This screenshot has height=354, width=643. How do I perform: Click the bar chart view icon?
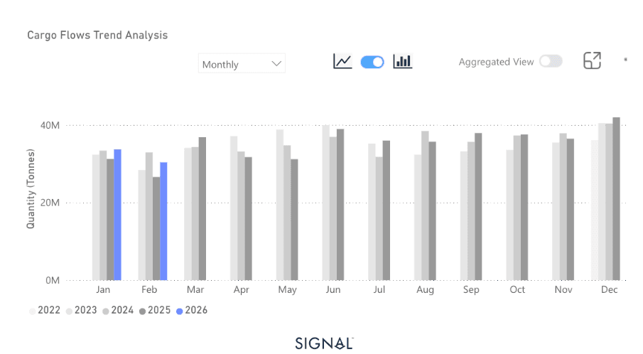(403, 62)
